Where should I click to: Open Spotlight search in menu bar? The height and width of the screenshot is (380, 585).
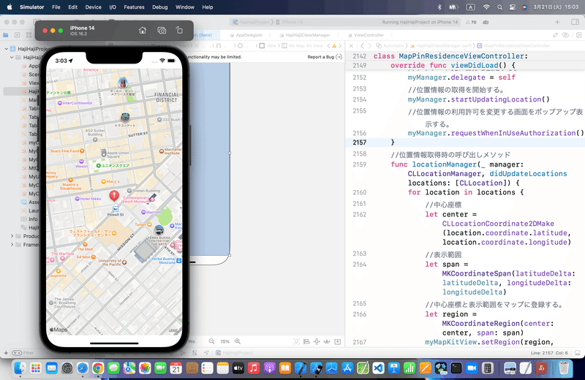pos(499,7)
